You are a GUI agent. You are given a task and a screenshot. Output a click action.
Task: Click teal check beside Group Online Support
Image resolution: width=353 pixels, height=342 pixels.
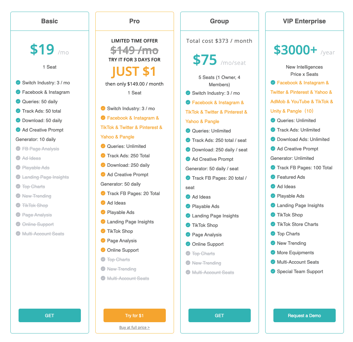pos(188,244)
